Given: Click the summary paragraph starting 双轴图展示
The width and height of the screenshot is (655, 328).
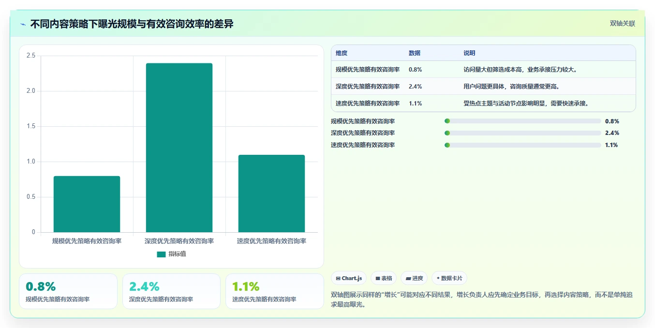Looking at the screenshot, I should (x=482, y=299).
